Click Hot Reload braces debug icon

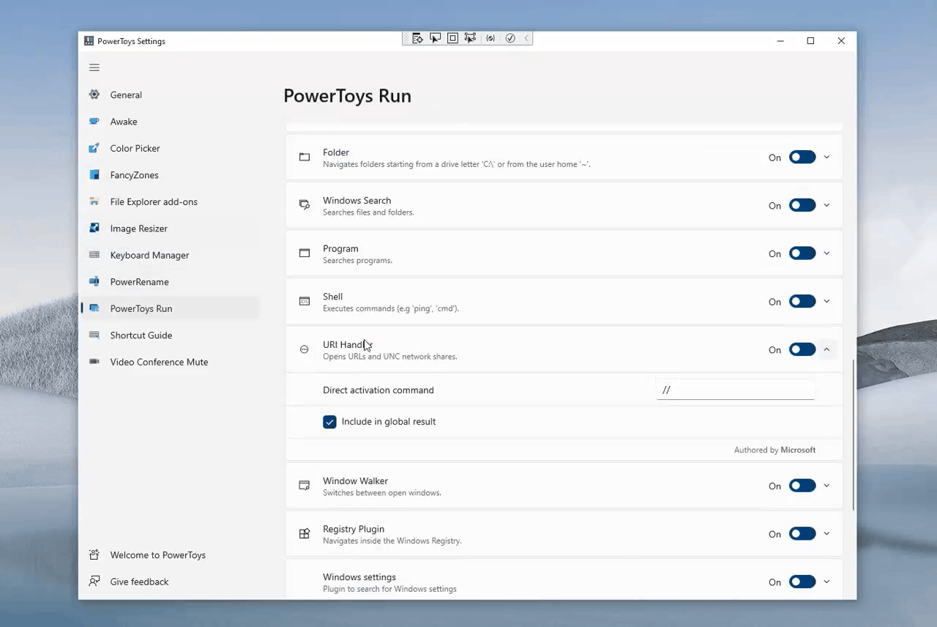[x=490, y=38]
